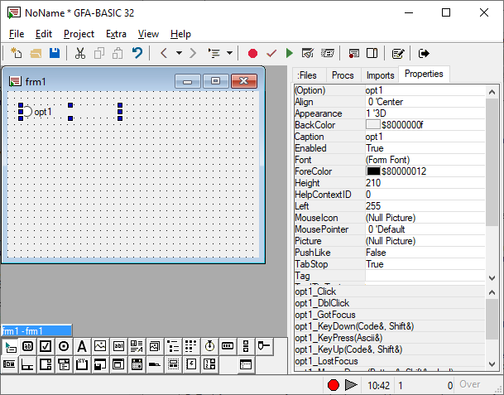
Task: Select the Option button tool in toolbox
Action: (x=64, y=346)
